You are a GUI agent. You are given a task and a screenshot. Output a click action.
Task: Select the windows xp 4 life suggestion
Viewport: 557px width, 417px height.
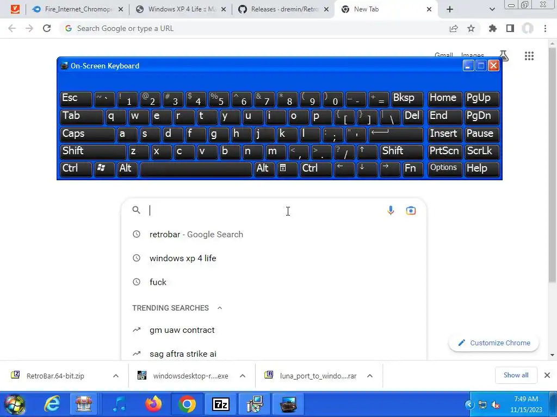pos(274,258)
